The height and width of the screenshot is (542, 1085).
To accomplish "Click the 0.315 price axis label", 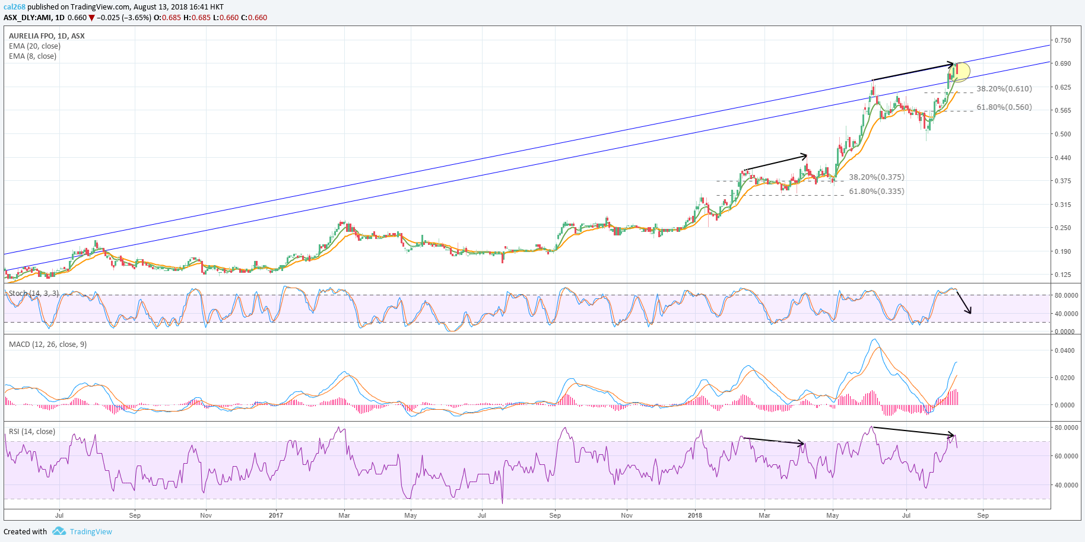I will click(1062, 205).
